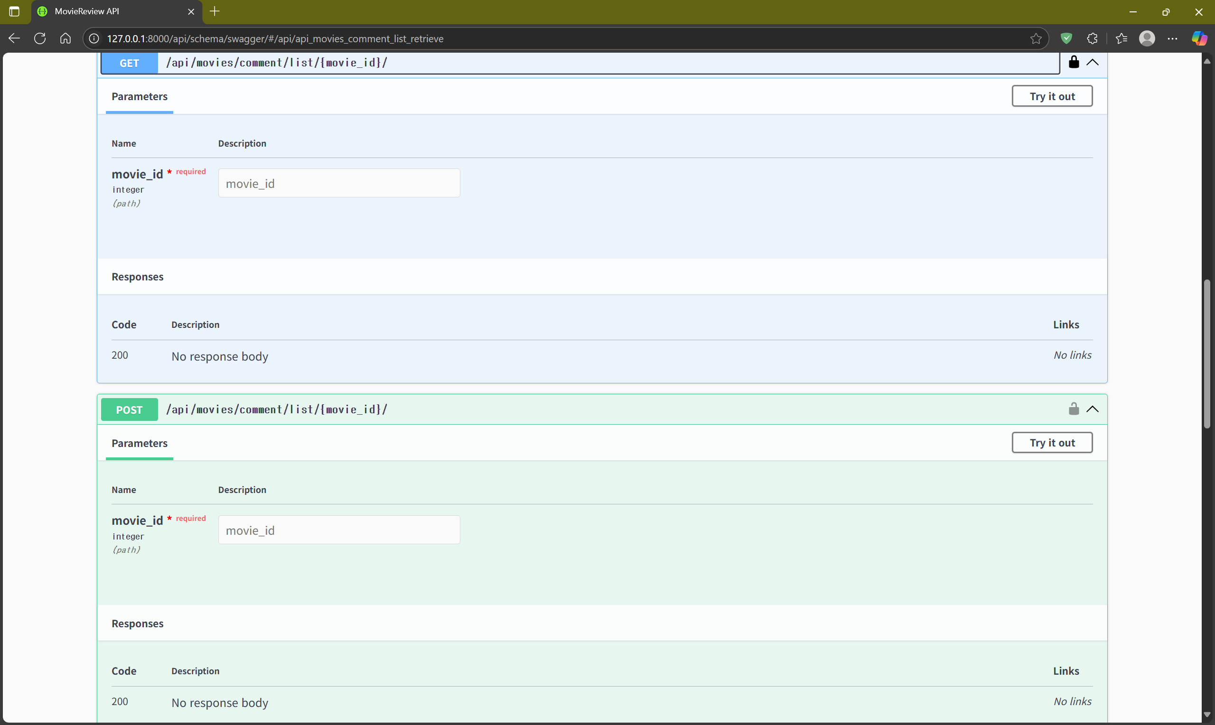Click the page vertical scrollbar thumb
Image resolution: width=1215 pixels, height=725 pixels.
click(x=1207, y=353)
